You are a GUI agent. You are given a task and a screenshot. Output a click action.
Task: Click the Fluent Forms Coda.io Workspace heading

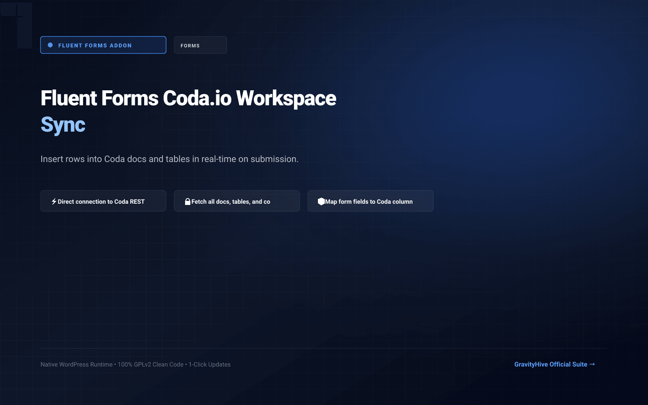[x=188, y=98]
